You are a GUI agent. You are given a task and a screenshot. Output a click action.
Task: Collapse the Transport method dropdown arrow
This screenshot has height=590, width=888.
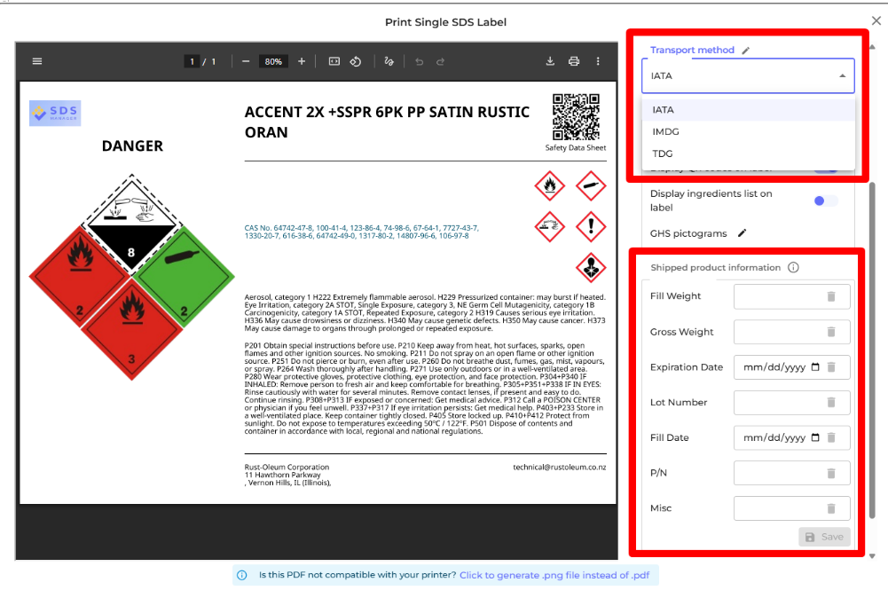(x=841, y=76)
